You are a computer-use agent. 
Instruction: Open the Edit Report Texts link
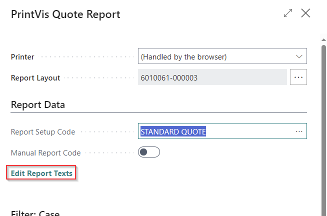pyautogui.click(x=42, y=173)
